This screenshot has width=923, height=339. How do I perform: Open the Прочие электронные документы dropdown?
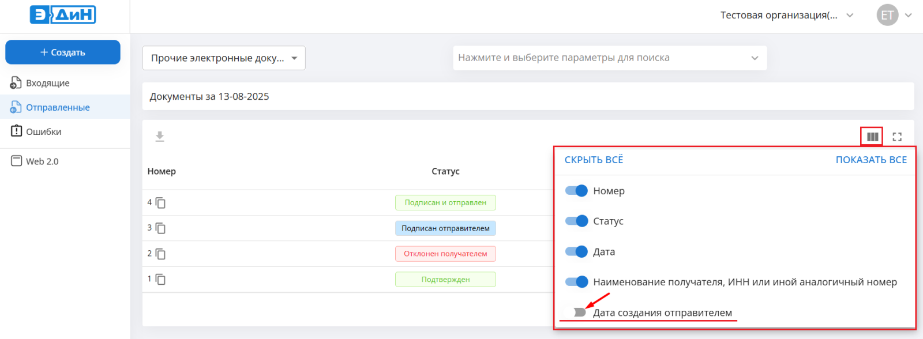[x=224, y=58]
